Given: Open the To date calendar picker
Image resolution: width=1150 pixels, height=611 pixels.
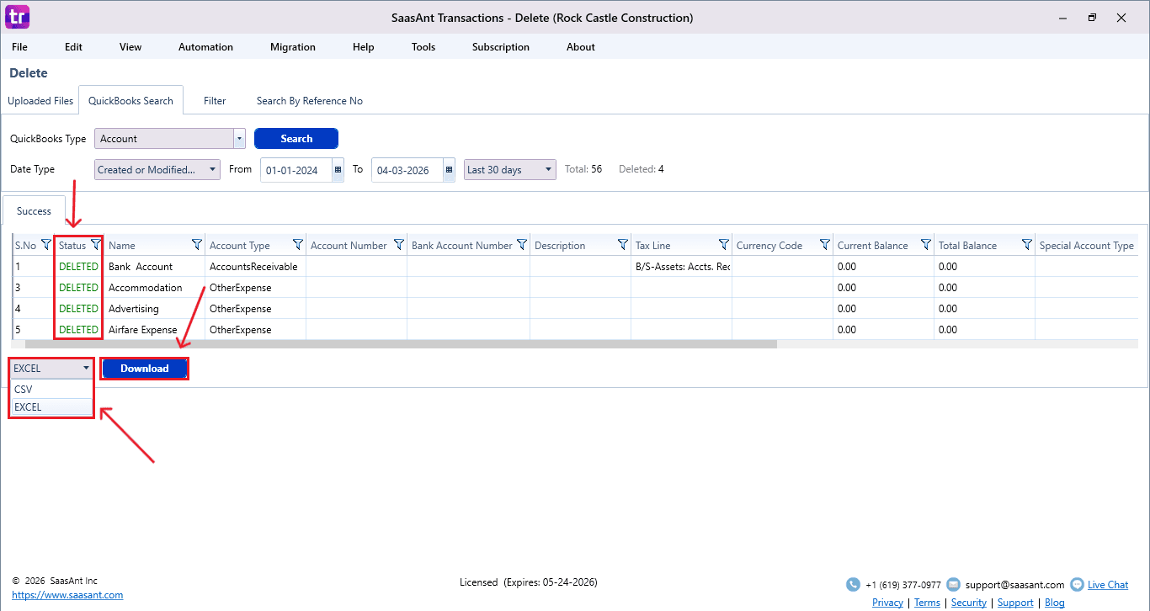Looking at the screenshot, I should [x=450, y=170].
